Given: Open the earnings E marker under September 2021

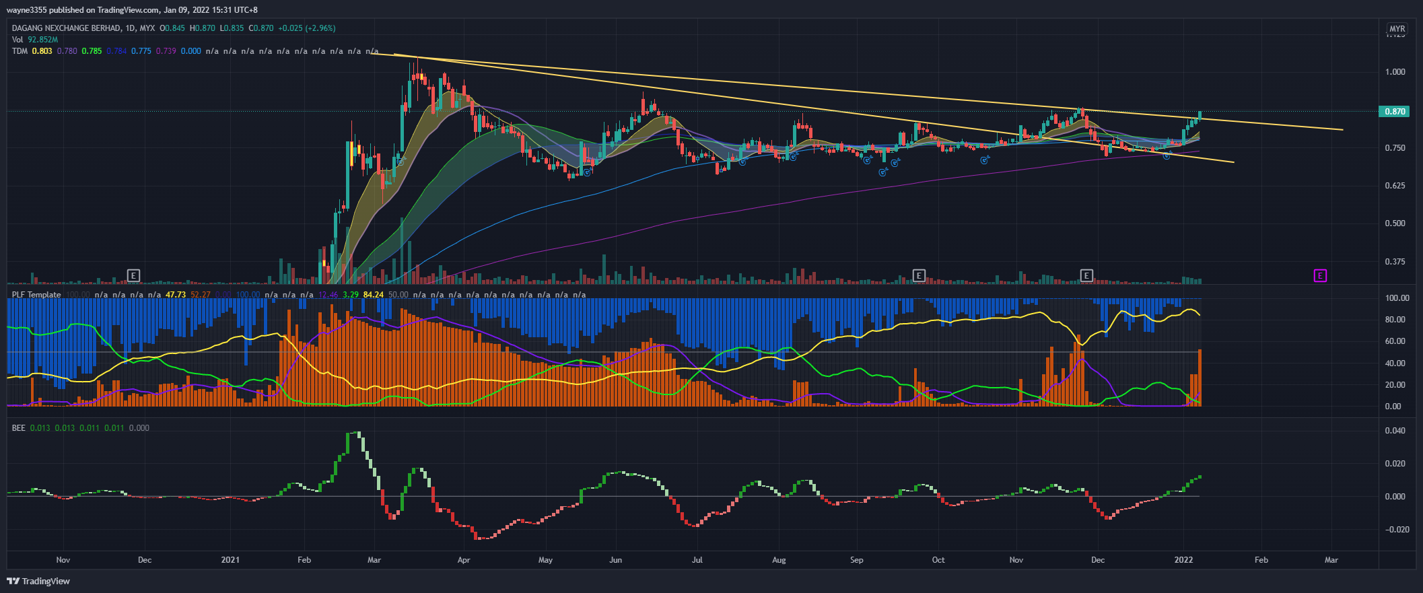Looking at the screenshot, I should point(919,275).
